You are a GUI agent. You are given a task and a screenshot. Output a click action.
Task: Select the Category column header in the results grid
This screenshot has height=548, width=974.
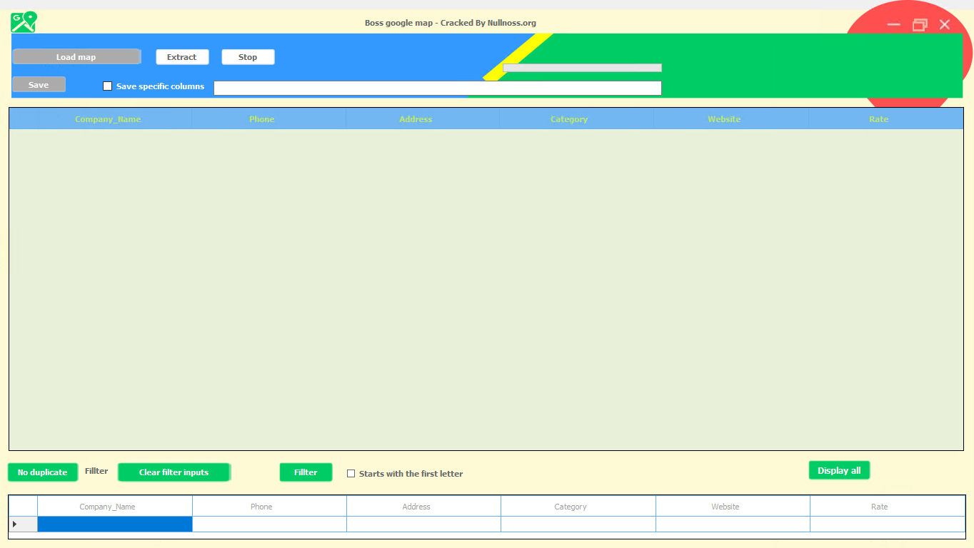(577, 119)
